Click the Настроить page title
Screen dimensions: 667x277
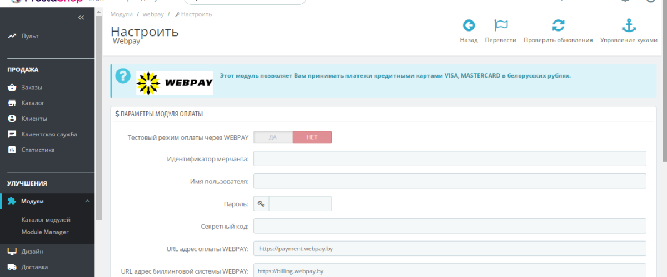pyautogui.click(x=145, y=31)
